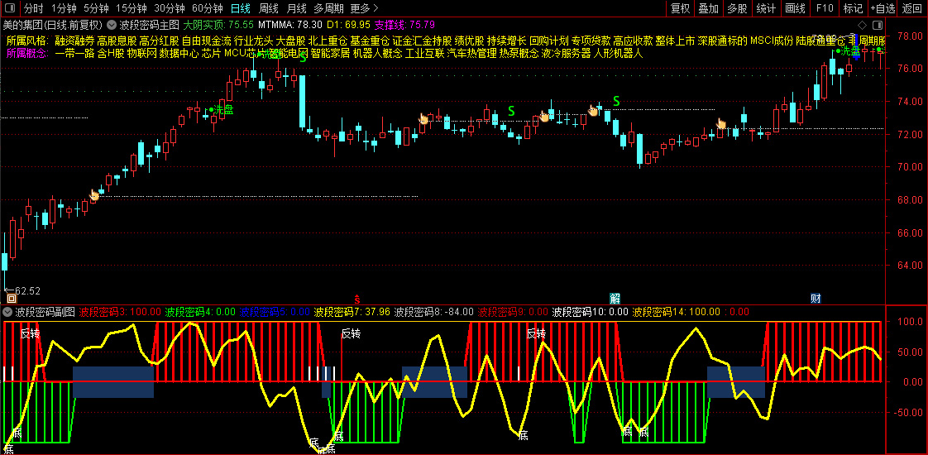Select the 月线 monthly period tab
The height and width of the screenshot is (455, 928).
pyautogui.click(x=296, y=8)
